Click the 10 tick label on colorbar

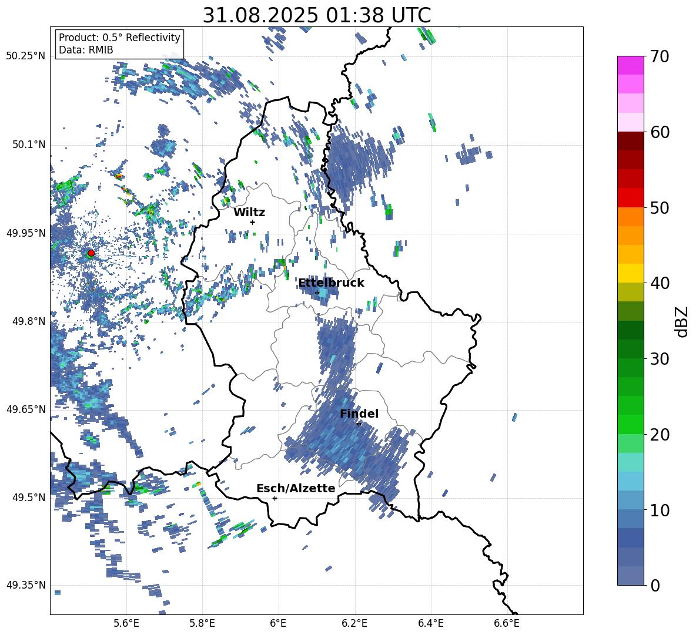[x=660, y=510]
